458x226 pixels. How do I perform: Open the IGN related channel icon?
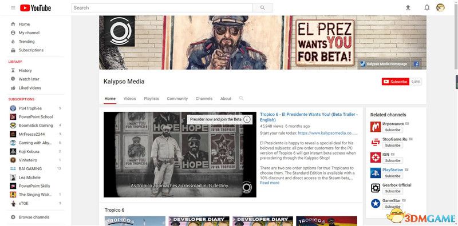(376, 158)
